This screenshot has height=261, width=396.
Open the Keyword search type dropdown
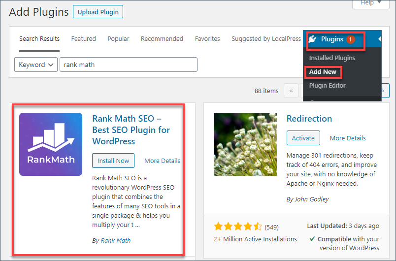36,65
